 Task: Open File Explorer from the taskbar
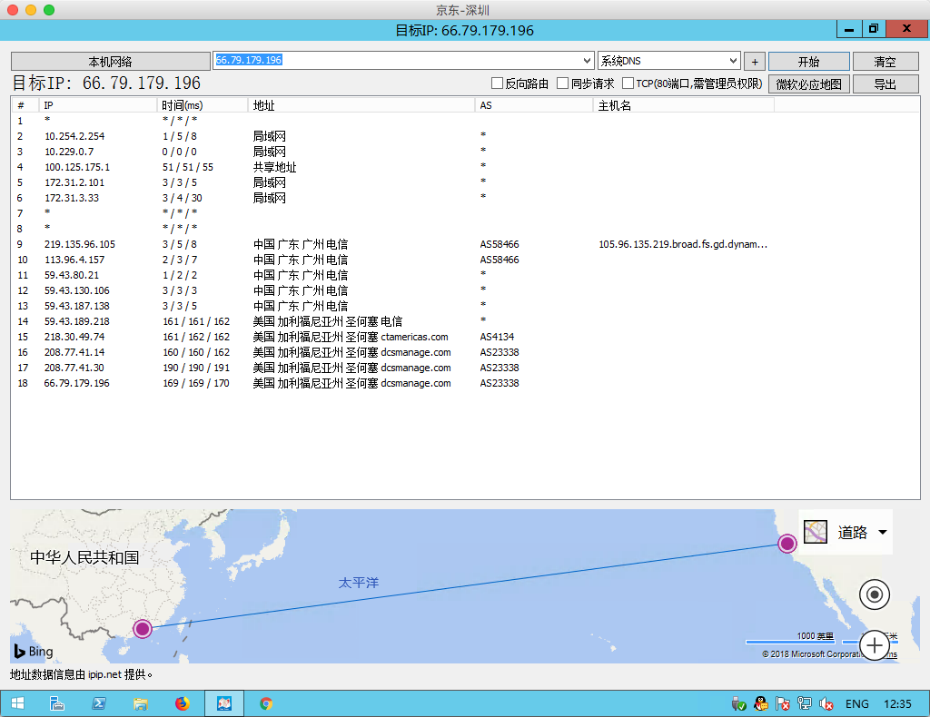(x=141, y=703)
